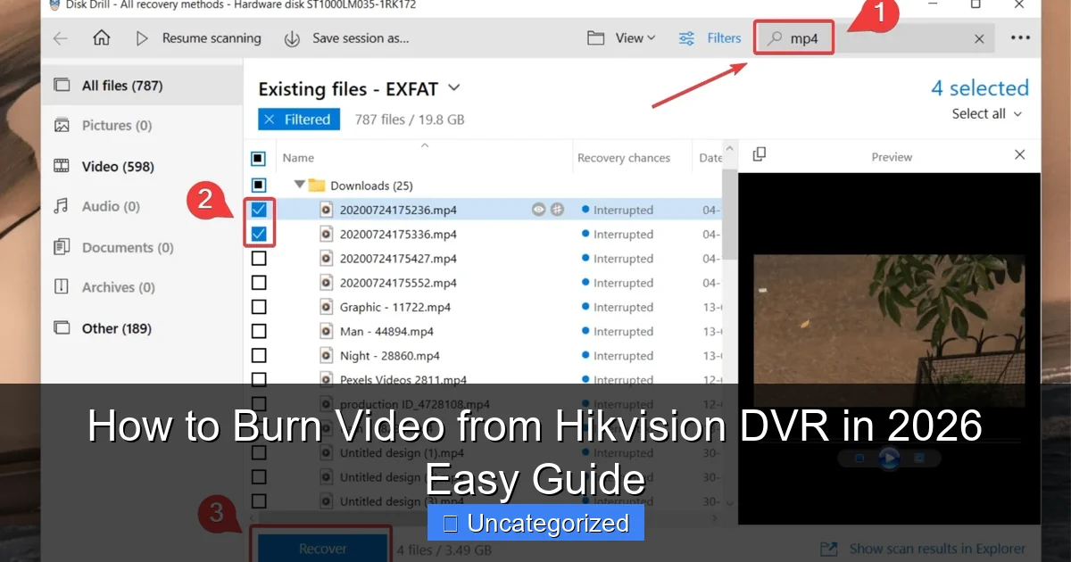
Task: Expand the Existing files - EXFAT dropdown
Action: [x=454, y=88]
